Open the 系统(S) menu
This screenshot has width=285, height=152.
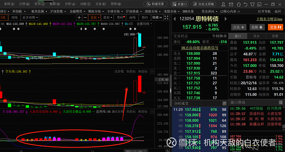9,4
